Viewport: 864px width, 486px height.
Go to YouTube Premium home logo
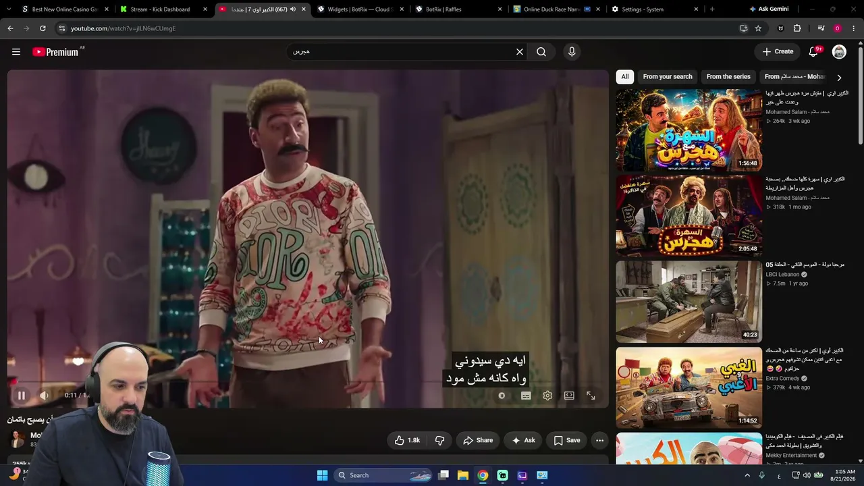tap(55, 52)
